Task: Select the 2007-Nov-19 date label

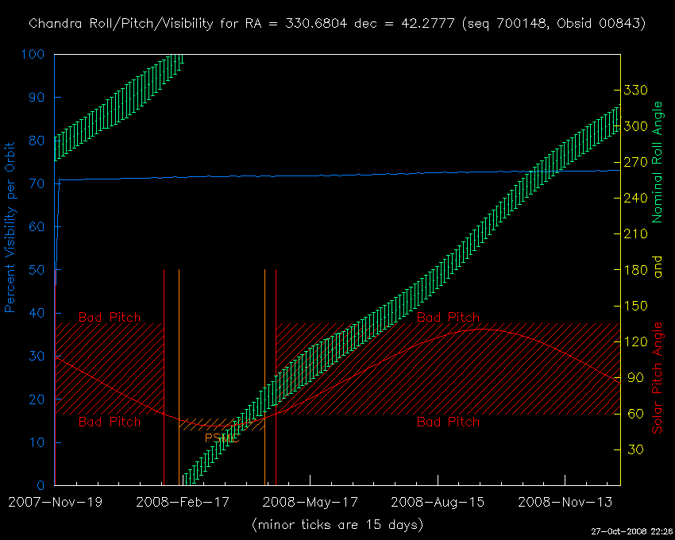Action: (x=54, y=502)
